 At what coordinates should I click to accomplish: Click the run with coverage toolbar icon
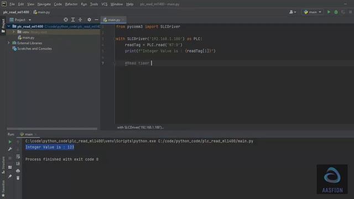click(x=343, y=12)
